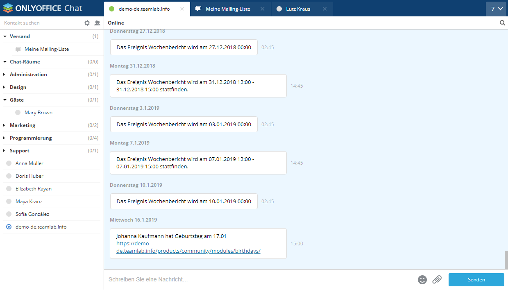Switch to the Lutz Kraus tab
The image size is (508, 290).
coord(299,9)
